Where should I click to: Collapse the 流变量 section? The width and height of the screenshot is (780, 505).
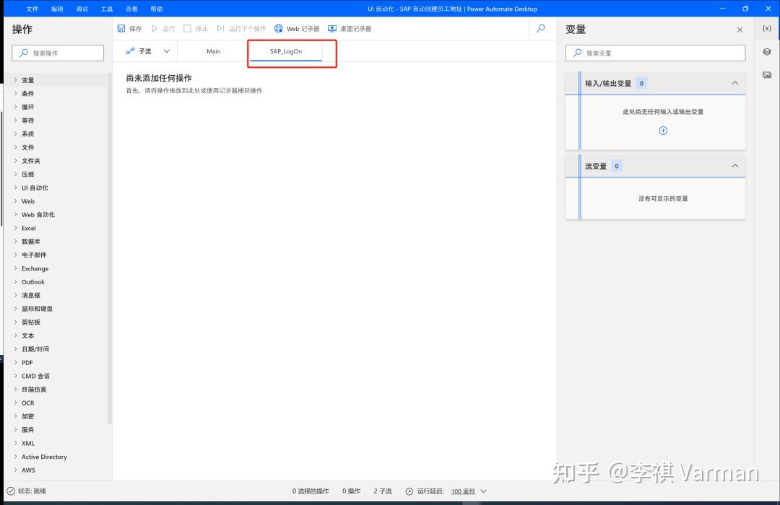734,165
